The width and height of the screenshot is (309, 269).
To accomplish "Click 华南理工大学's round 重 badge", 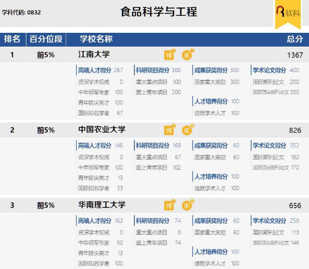I will tap(187, 205).
